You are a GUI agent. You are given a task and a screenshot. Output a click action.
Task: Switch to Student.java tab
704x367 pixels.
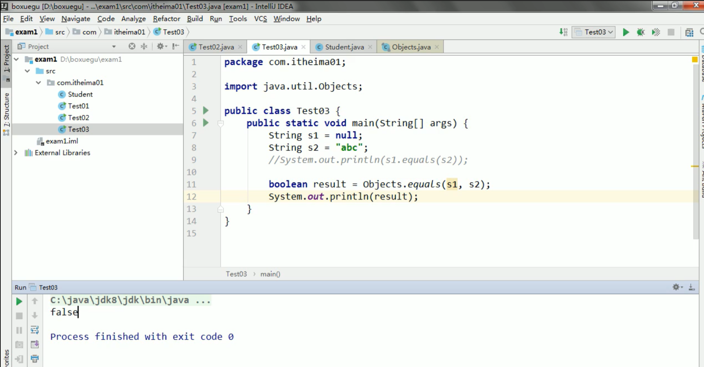coord(344,47)
